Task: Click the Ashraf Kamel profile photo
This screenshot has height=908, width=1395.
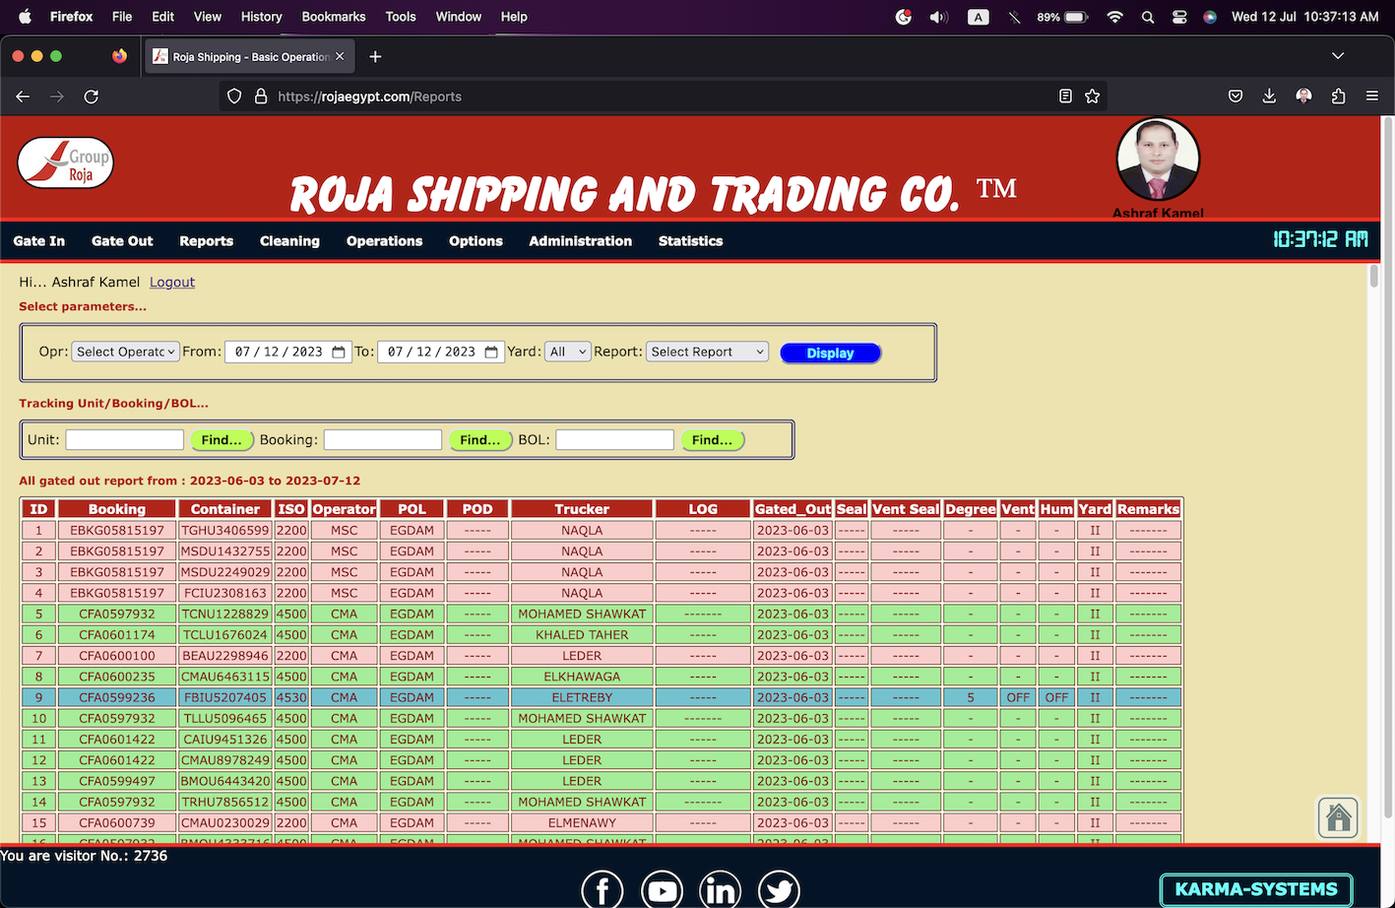Action: point(1158,161)
